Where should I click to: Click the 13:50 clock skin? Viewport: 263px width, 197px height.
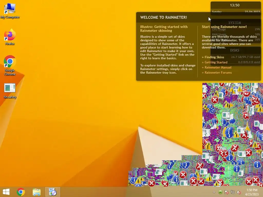pyautogui.click(x=235, y=5)
